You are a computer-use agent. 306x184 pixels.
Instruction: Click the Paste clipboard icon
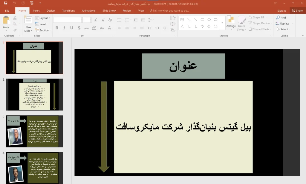[6, 21]
